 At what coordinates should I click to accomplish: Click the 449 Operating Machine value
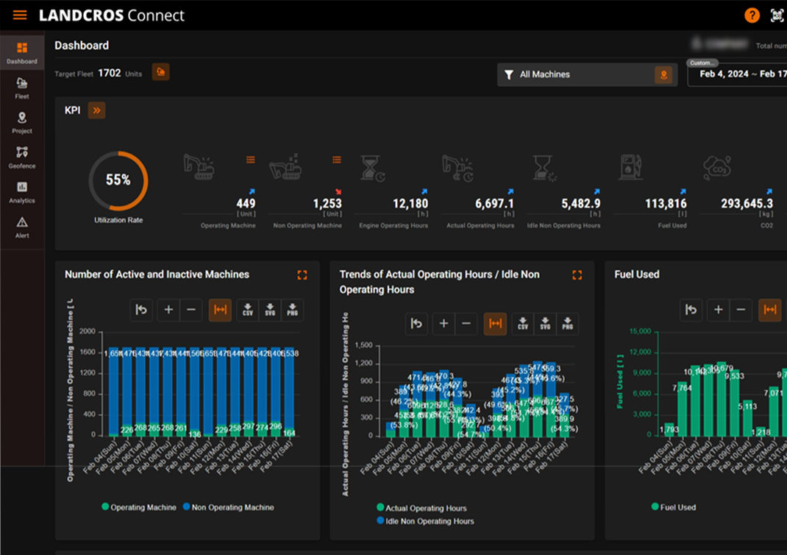pyautogui.click(x=246, y=203)
